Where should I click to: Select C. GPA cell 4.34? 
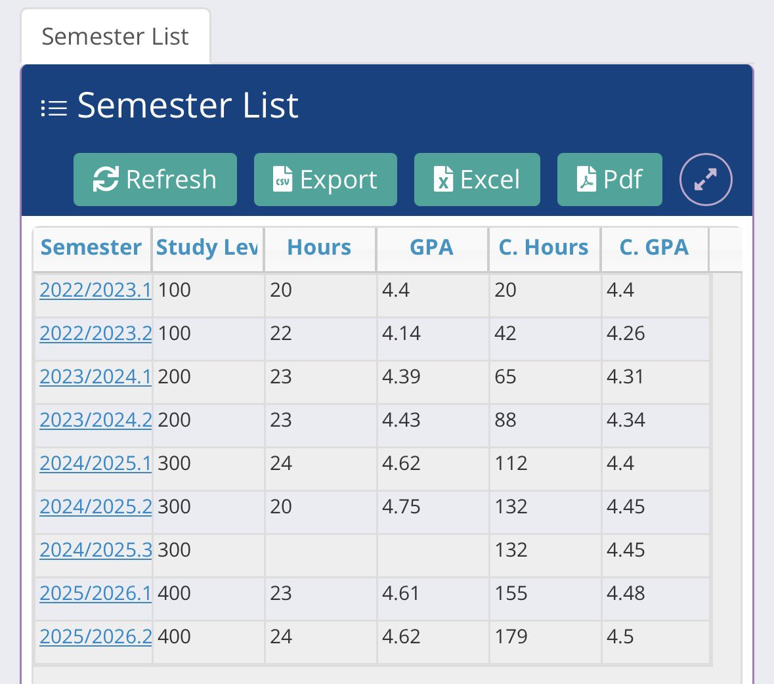click(x=656, y=425)
